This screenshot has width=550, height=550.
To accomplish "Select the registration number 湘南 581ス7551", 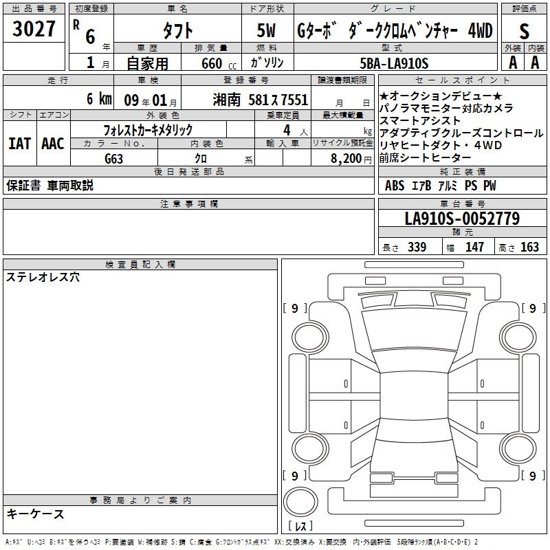I will (268, 98).
